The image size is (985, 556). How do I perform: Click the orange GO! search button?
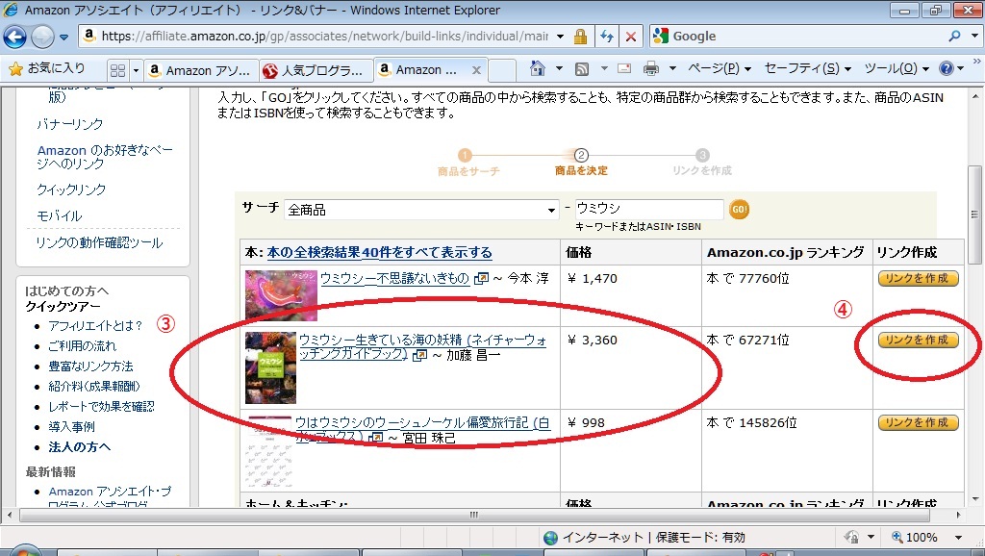[x=739, y=209]
